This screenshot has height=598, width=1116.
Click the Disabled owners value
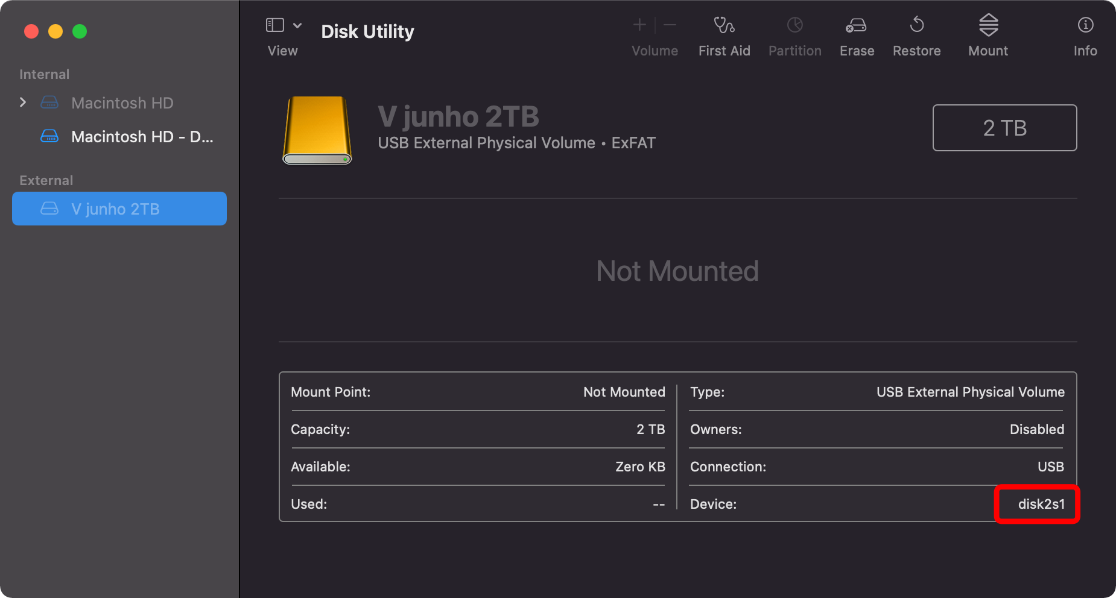(1037, 429)
